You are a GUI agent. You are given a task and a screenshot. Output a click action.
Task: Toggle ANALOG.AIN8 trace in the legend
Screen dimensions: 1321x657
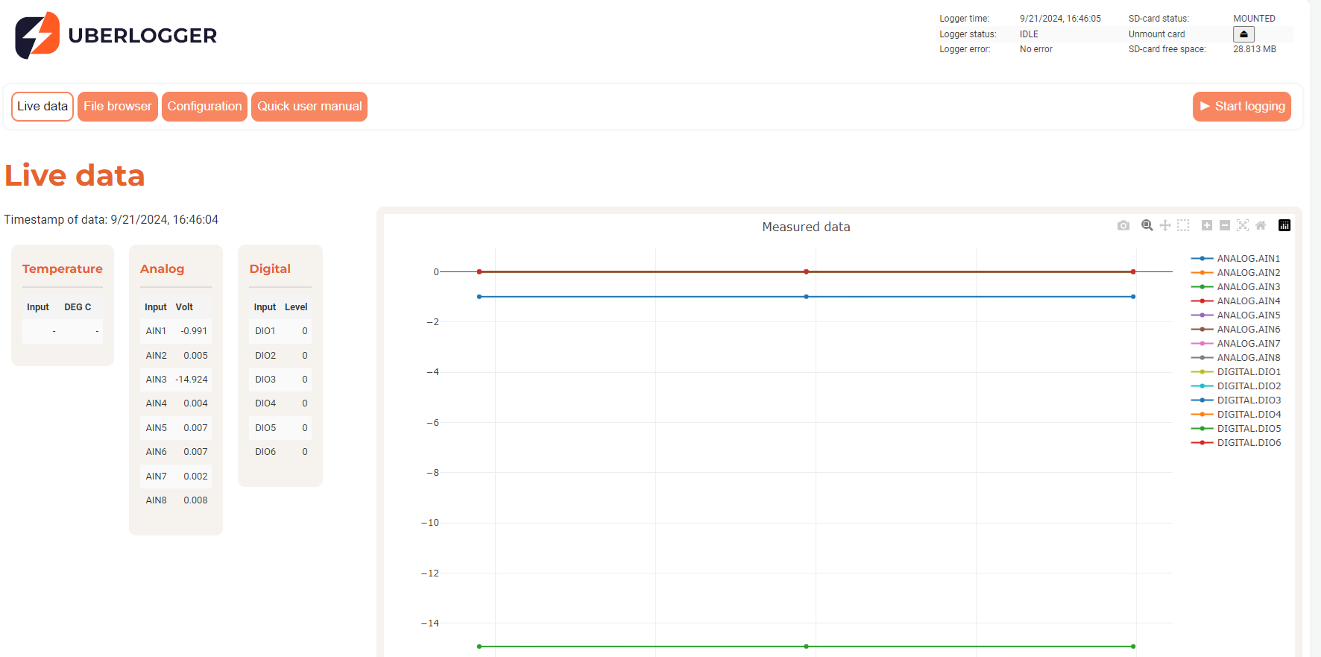pyautogui.click(x=1236, y=358)
